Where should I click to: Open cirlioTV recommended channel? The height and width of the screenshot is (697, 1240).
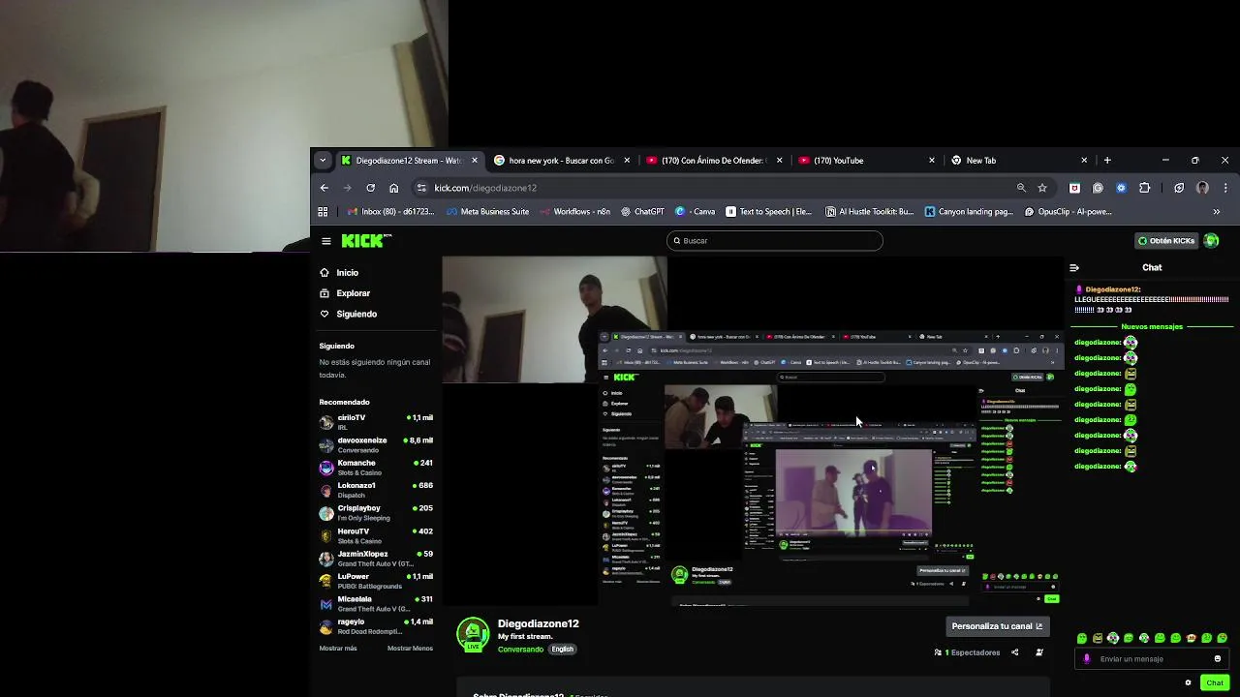coord(376,423)
